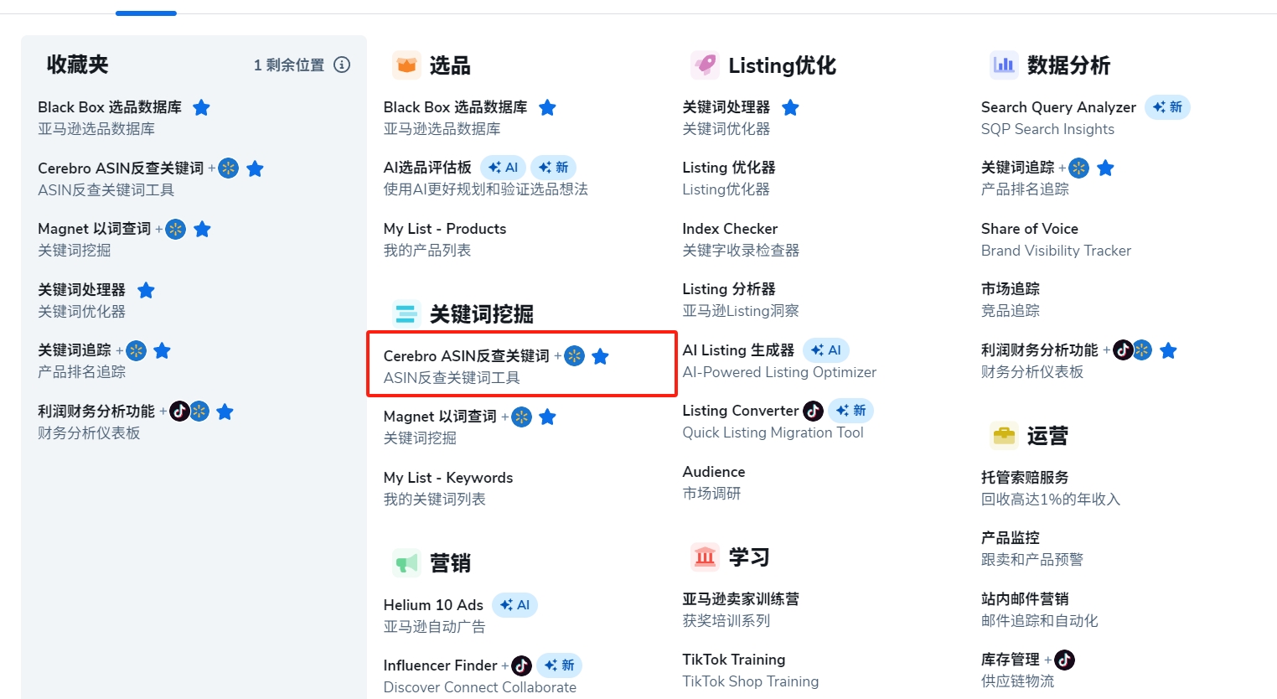Viewport: 1277px width, 699px height.
Task: Toggle star for 关键词追踪 under 数据分析
Action: point(1105,168)
